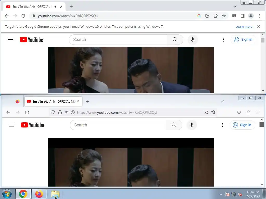The height and width of the screenshot is (199, 266).
Task: Open Firefox hamburger application menu
Action: pyautogui.click(x=257, y=112)
